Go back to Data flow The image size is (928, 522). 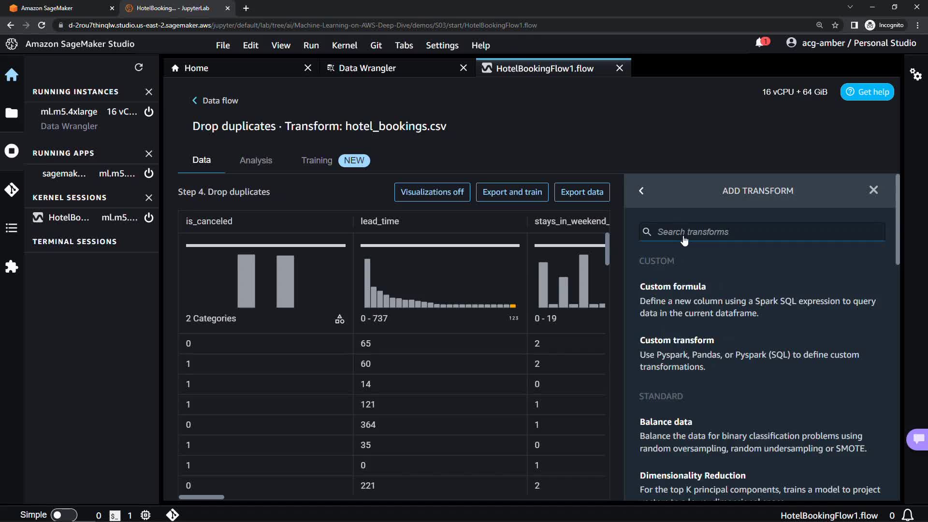point(215,101)
